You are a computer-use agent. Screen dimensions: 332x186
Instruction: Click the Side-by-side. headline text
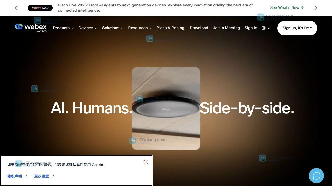247,108
